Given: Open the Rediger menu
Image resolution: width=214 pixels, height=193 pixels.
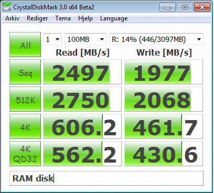Looking at the screenshot, I should pos(37,18).
